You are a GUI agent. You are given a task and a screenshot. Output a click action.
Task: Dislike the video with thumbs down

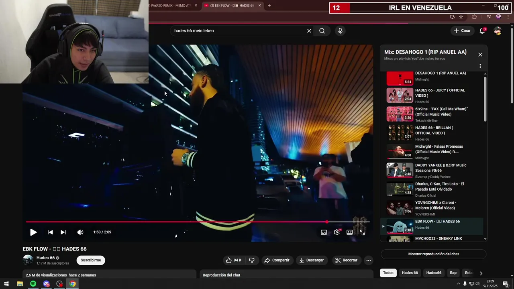coord(252,260)
